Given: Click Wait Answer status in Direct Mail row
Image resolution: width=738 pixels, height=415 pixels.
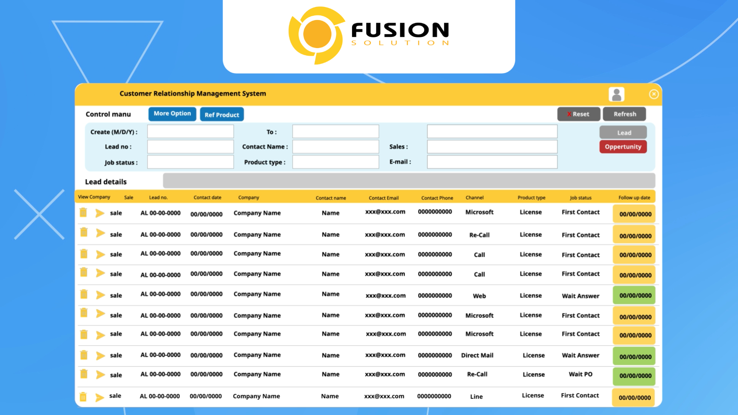Looking at the screenshot, I should point(580,355).
